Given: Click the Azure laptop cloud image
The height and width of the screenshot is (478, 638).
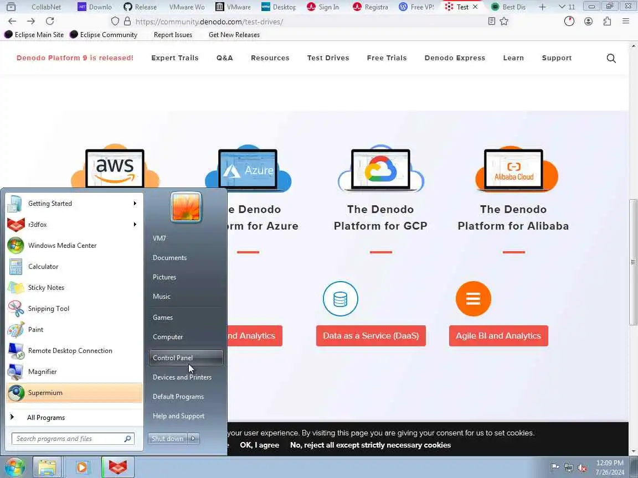Looking at the screenshot, I should click(x=248, y=168).
